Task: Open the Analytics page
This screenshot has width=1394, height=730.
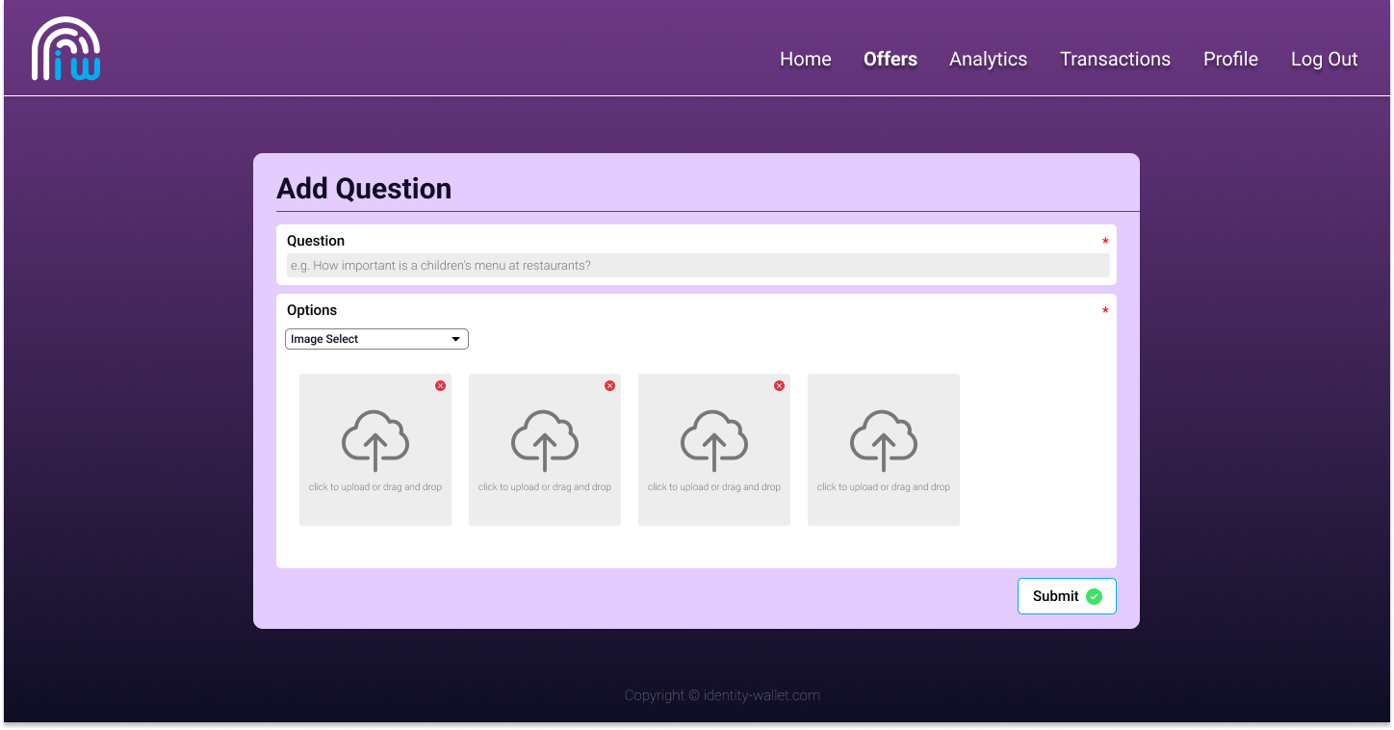Action: pyautogui.click(x=989, y=59)
